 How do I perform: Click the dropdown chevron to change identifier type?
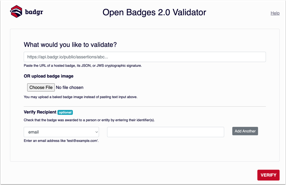(96, 132)
